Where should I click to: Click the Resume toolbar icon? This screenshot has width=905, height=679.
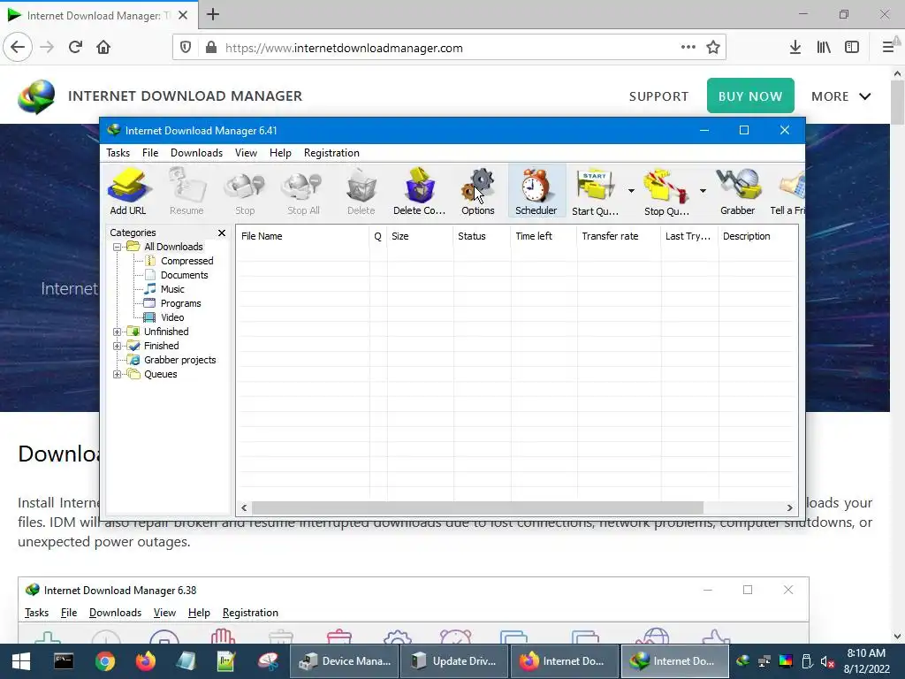(186, 191)
